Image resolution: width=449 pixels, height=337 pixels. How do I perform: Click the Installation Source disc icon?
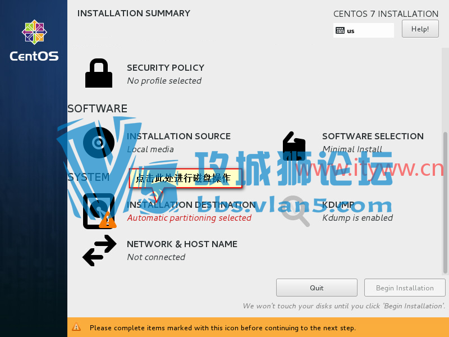[x=99, y=143]
